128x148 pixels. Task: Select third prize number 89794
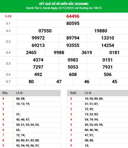click(x=73, y=38)
